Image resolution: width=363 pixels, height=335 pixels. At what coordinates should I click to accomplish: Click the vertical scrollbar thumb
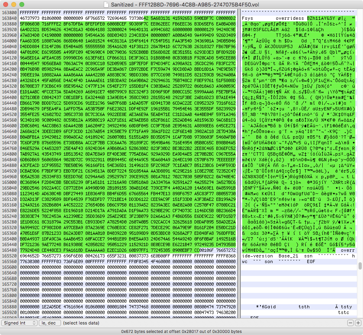(360, 266)
